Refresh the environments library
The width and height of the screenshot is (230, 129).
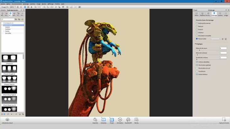coord(22,19)
